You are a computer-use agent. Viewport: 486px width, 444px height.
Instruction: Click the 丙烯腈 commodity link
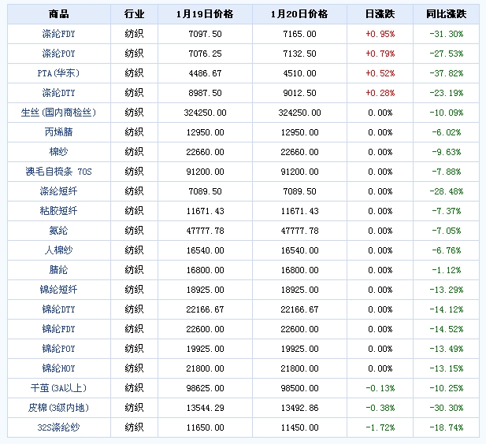click(x=58, y=132)
